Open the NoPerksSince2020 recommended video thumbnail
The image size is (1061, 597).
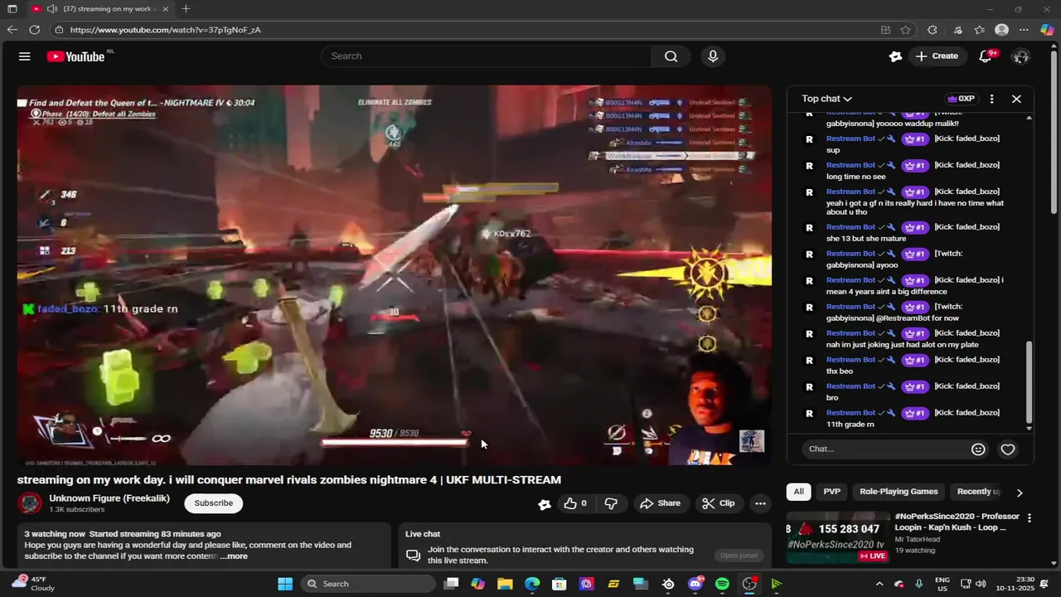click(x=836, y=536)
